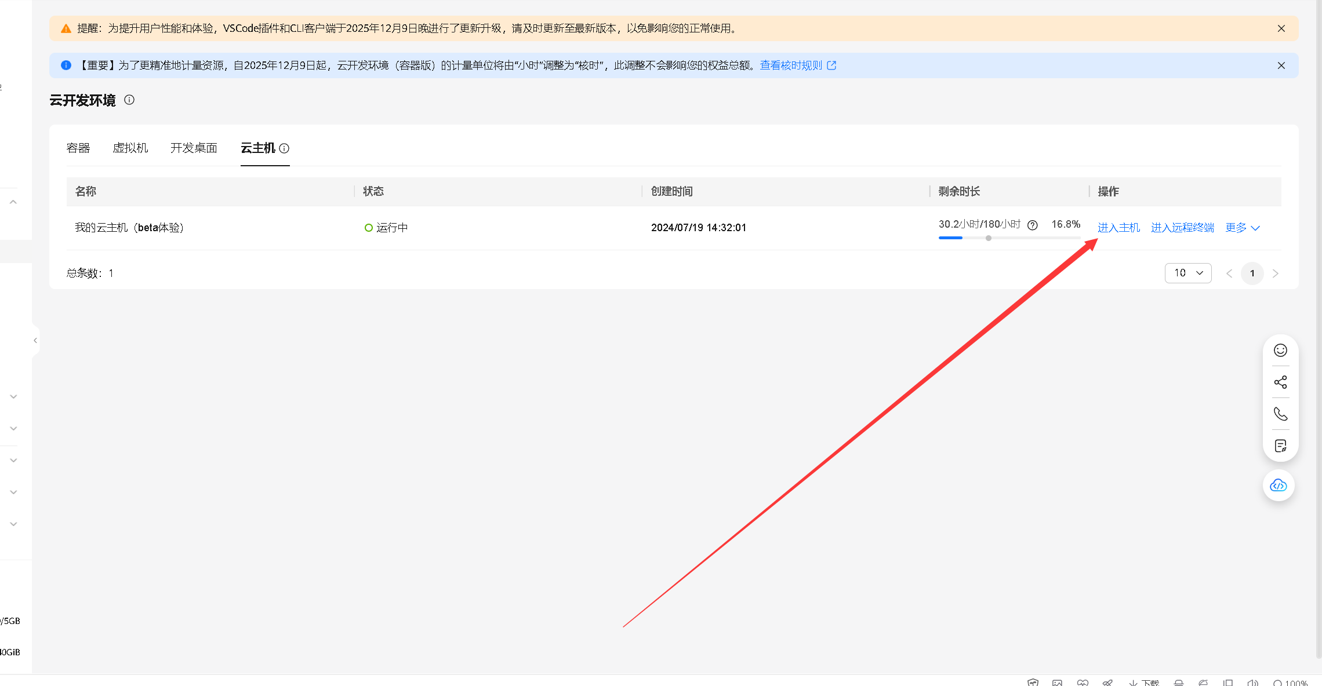Switch to the 容器 tab
The width and height of the screenshot is (1322, 686).
[78, 148]
